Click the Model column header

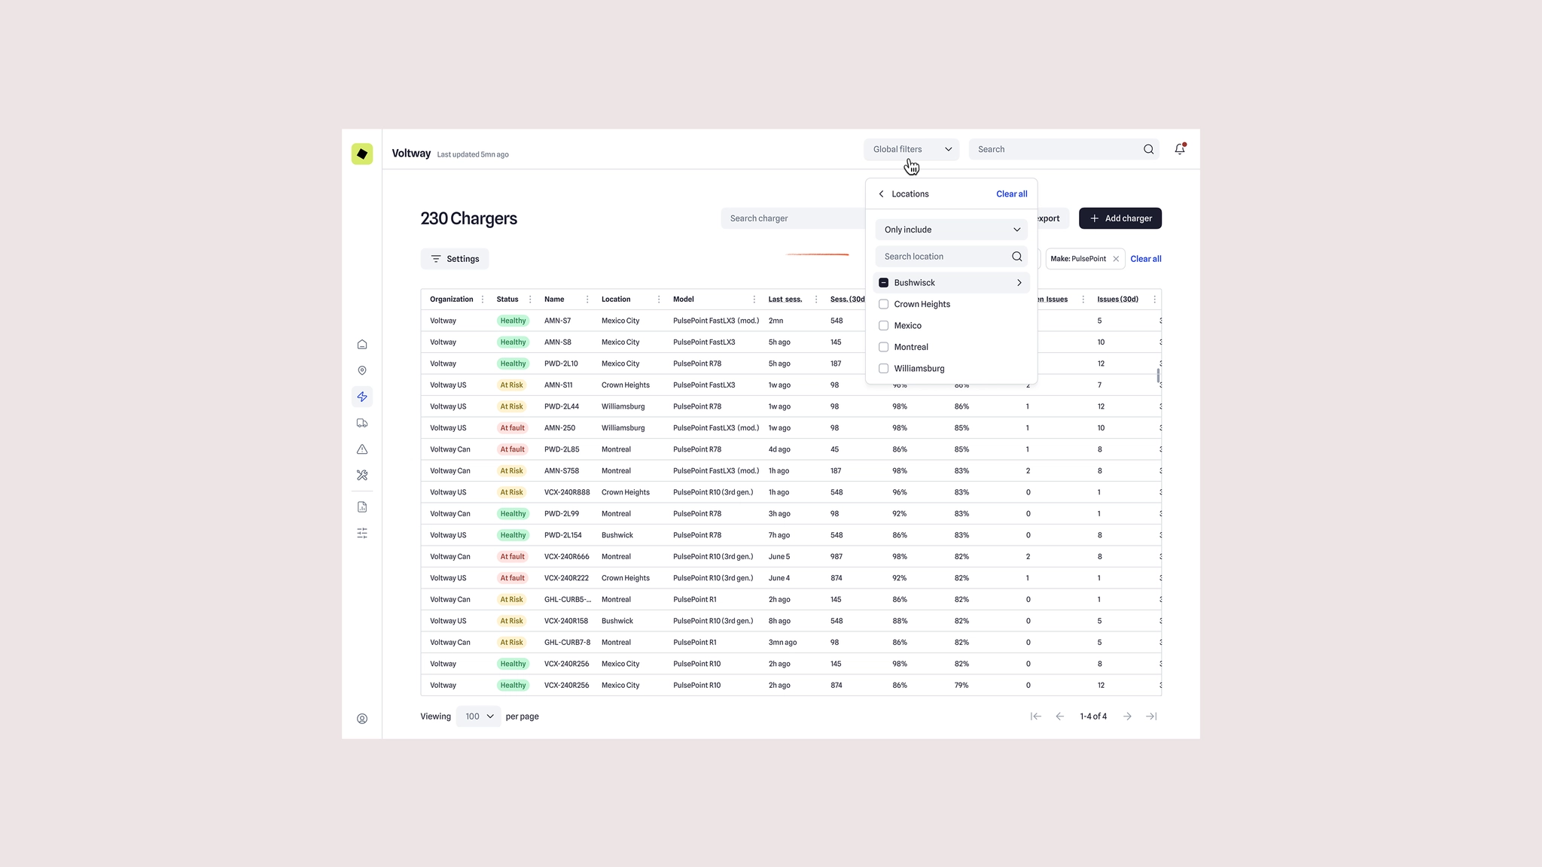point(683,300)
